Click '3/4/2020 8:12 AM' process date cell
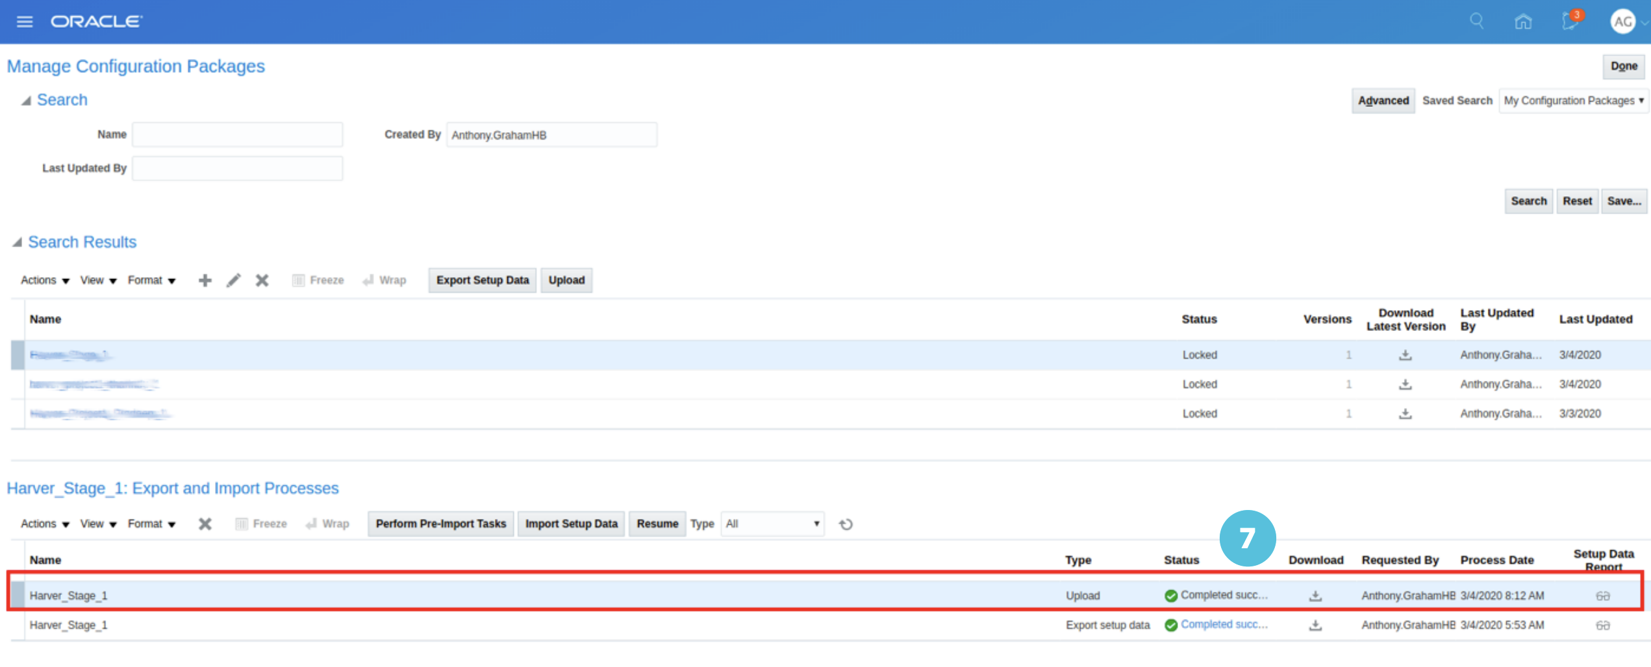1651x667 pixels. (1502, 596)
